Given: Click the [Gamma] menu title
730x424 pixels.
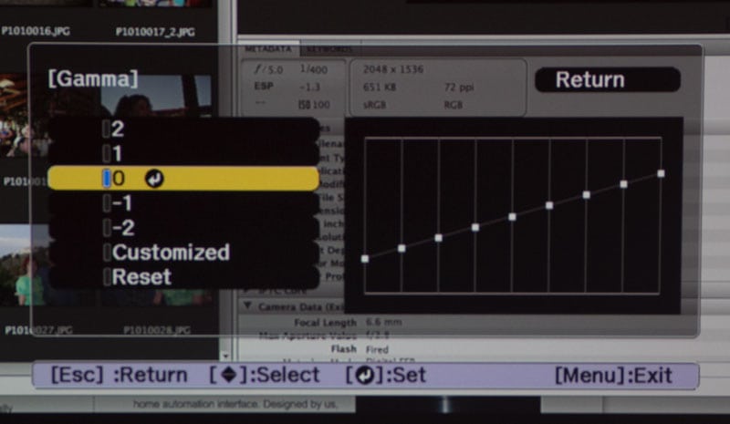Looking at the screenshot, I should (93, 78).
